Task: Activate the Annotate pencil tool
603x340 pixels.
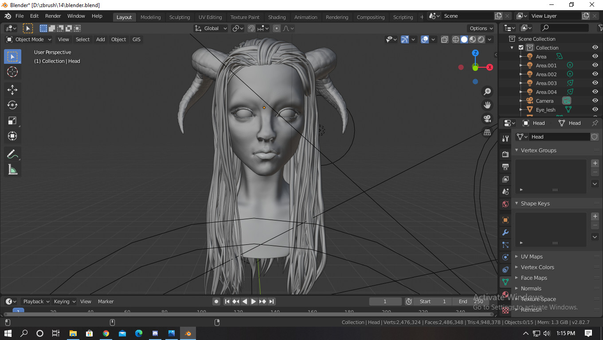Action: click(x=12, y=155)
